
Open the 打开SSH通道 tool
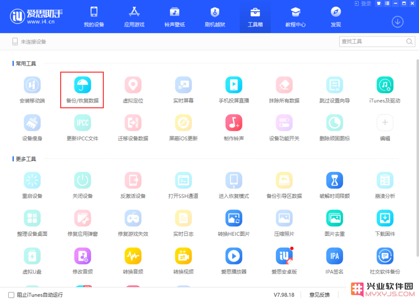183,185
